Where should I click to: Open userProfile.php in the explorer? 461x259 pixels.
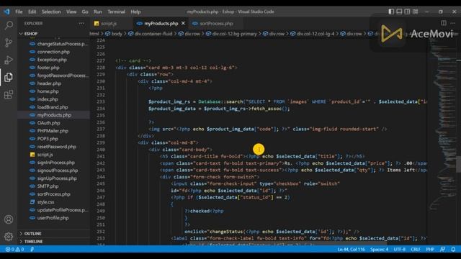53,218
